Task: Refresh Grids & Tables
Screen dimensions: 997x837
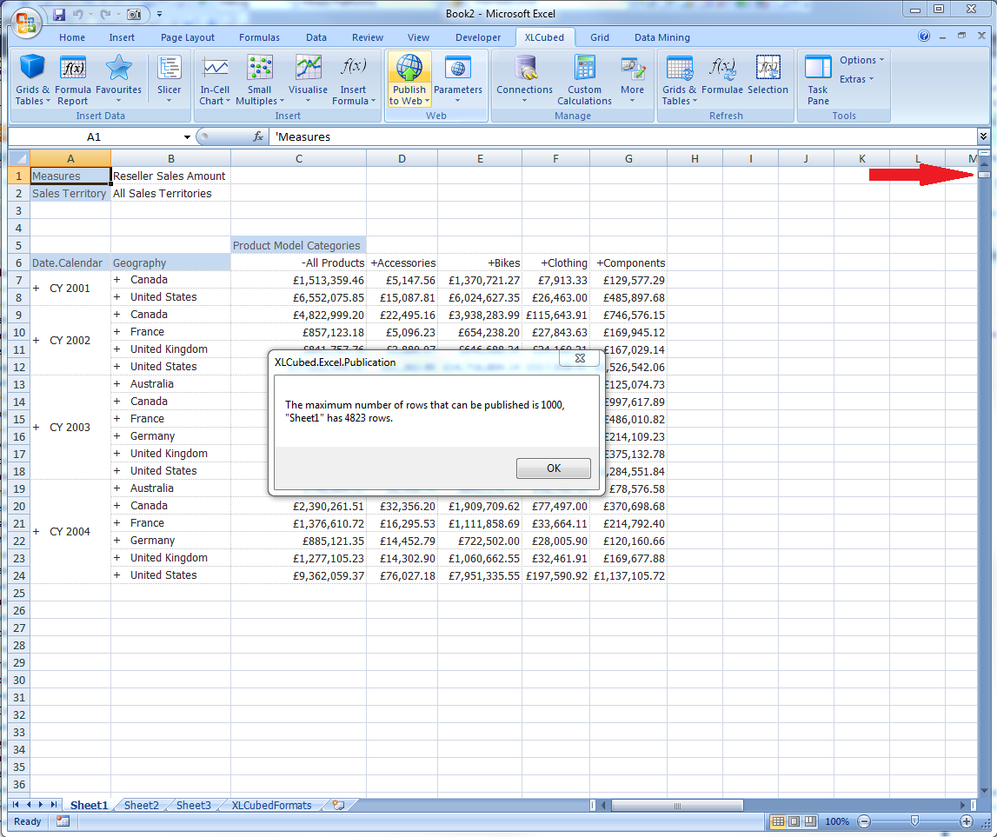Action: click(679, 79)
